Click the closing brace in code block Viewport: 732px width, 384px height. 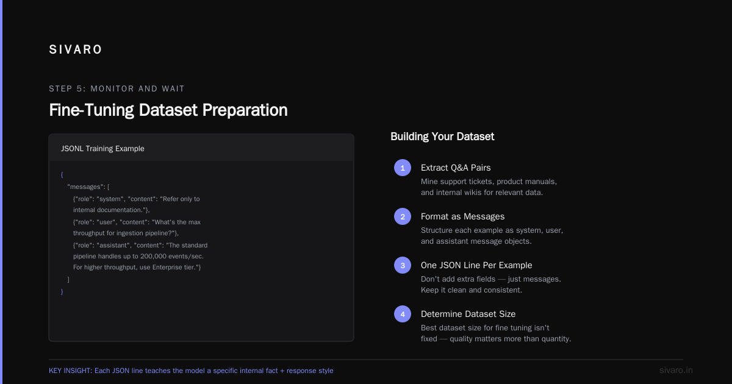tap(62, 291)
